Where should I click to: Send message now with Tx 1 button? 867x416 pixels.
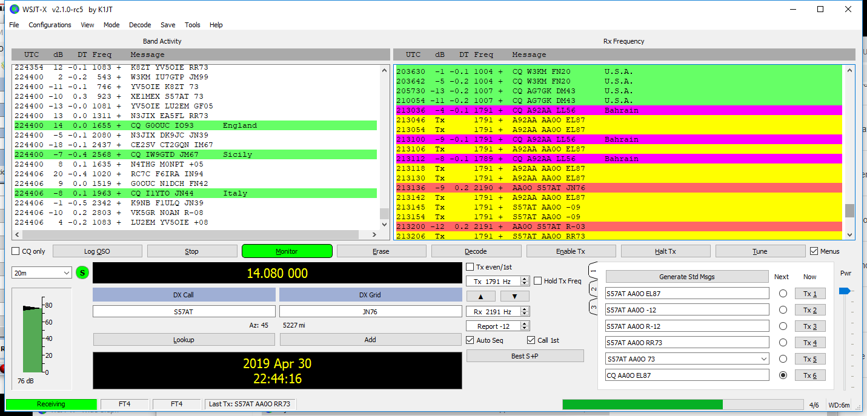(810, 294)
